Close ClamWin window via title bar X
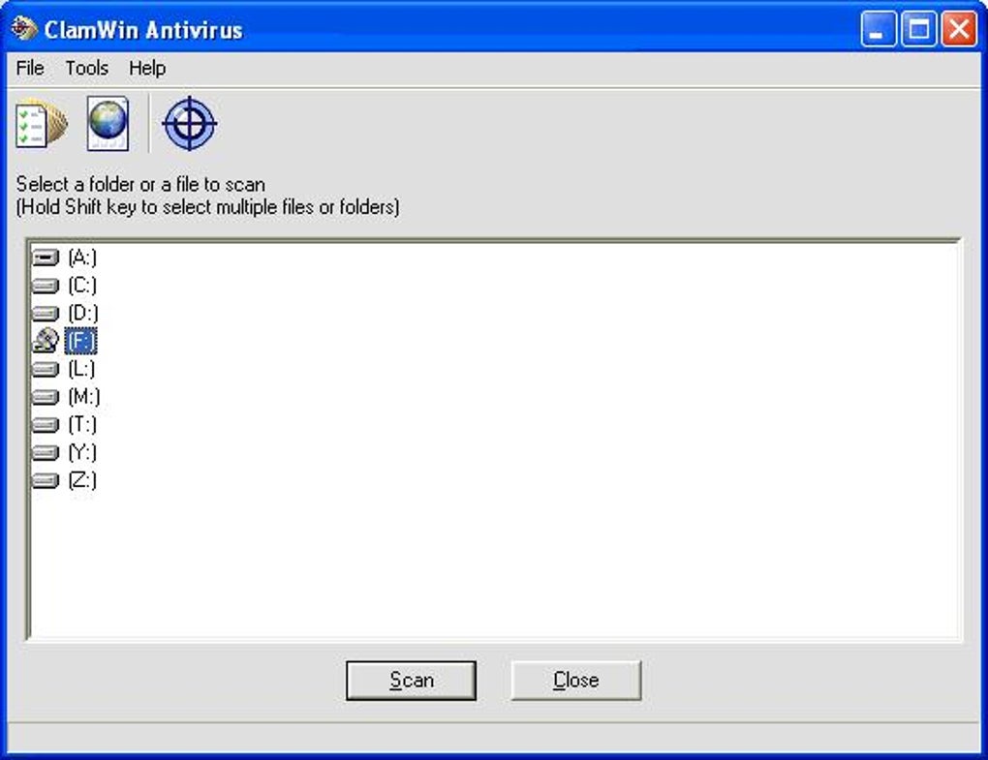Screen dimensions: 988x760 [958, 29]
